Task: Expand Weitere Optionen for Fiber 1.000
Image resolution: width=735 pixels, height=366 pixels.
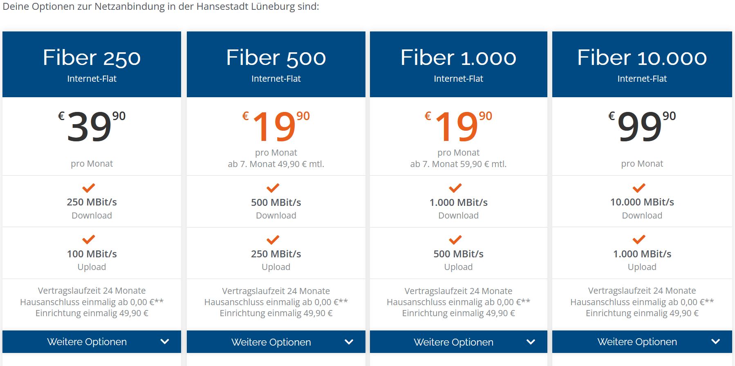Action: click(458, 341)
